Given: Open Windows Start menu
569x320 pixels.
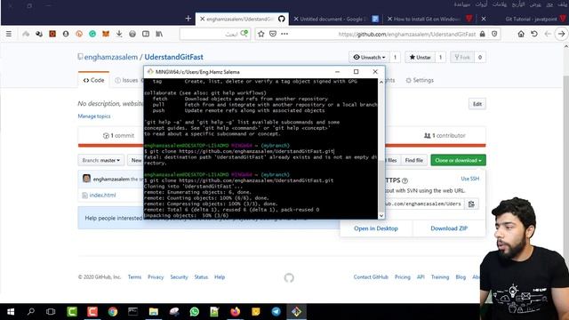Looking at the screenshot, I should pos(11,312).
